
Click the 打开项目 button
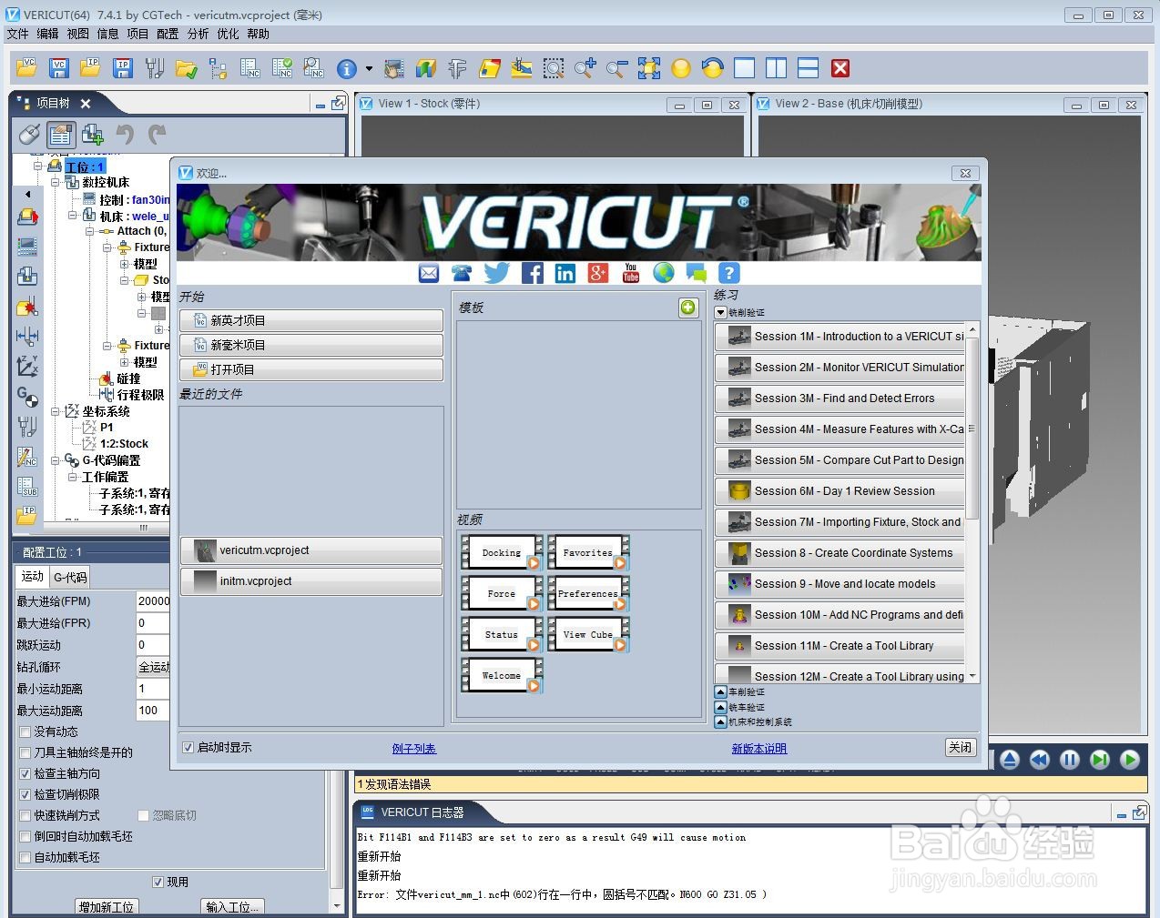tap(310, 369)
